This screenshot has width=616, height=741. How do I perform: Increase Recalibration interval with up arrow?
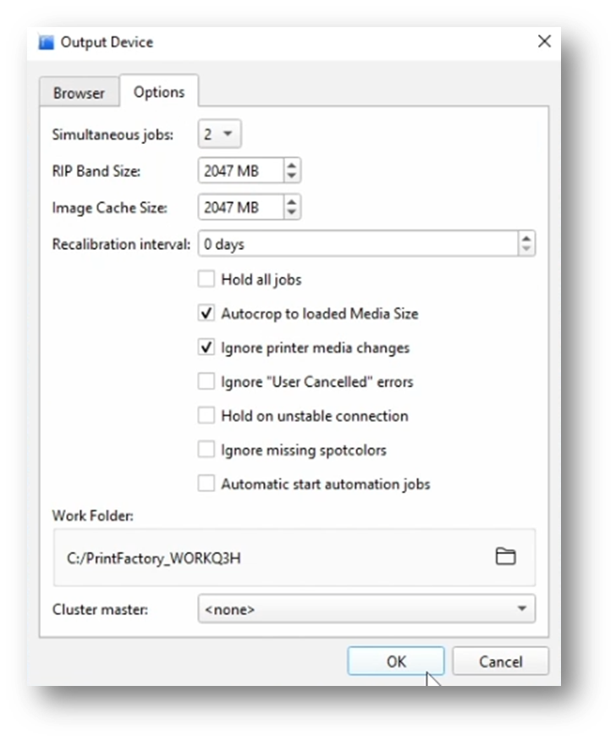point(526,238)
